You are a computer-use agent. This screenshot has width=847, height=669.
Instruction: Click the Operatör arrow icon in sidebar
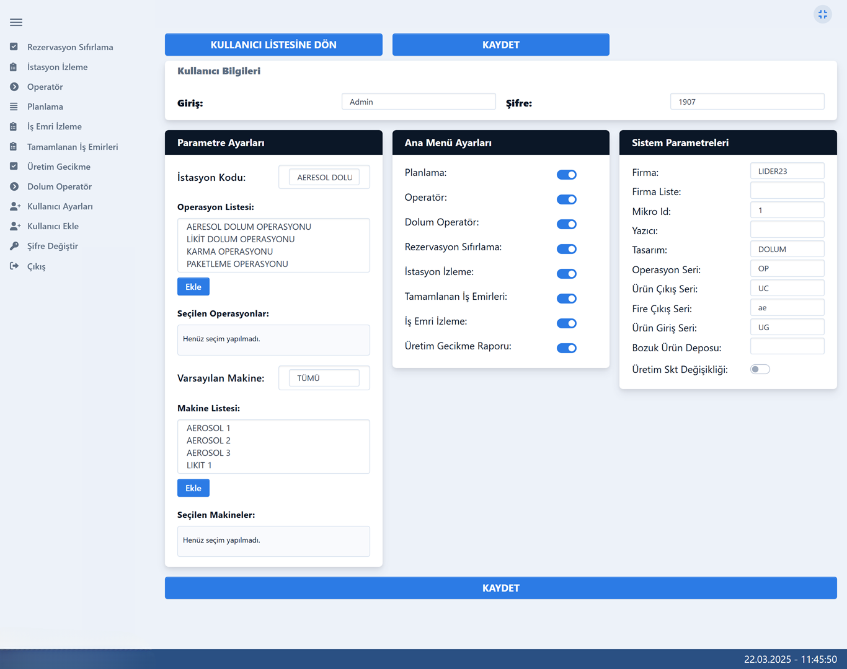(x=14, y=87)
